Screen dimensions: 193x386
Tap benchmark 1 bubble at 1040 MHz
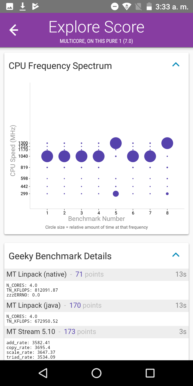pos(47,156)
